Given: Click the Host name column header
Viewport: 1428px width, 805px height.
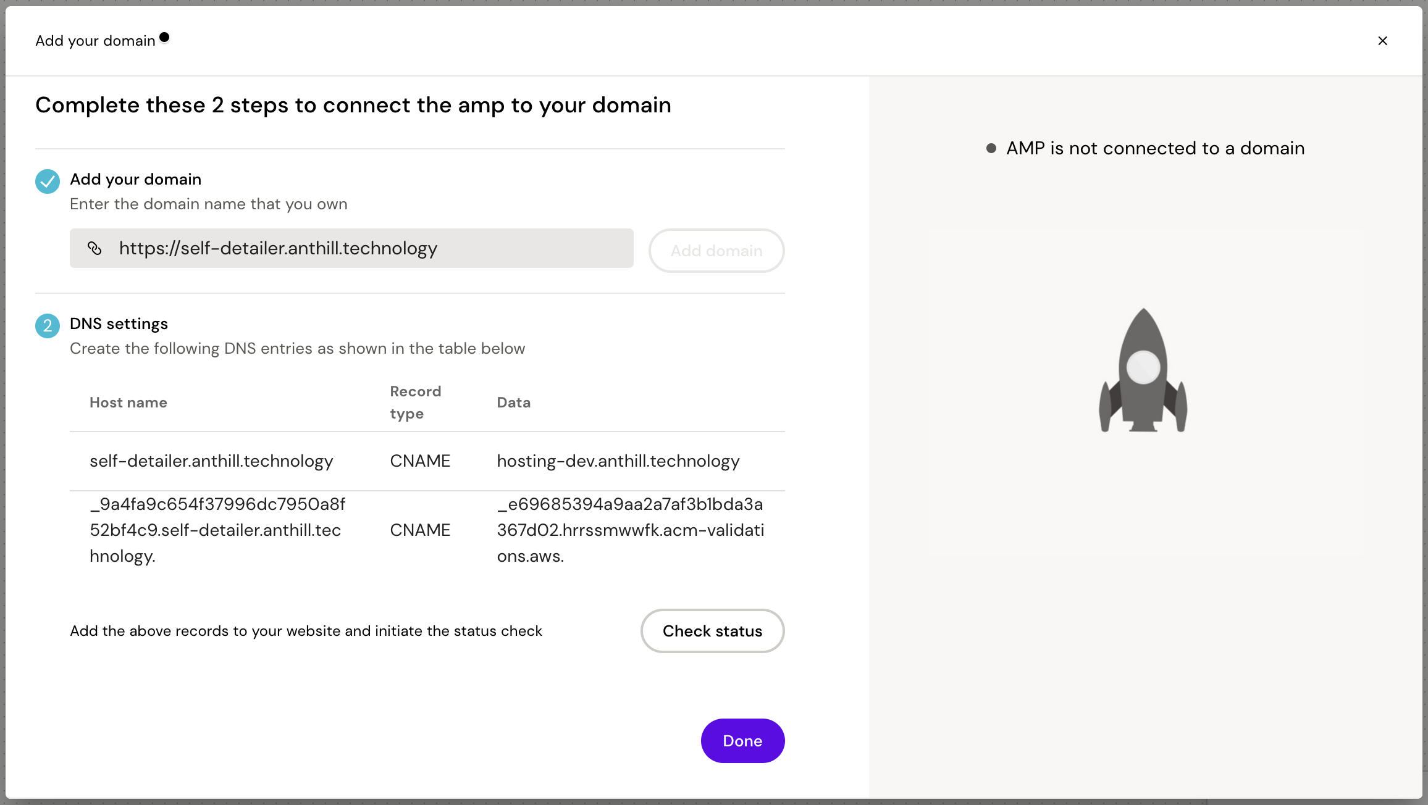Looking at the screenshot, I should coord(128,403).
